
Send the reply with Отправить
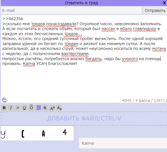[x=155, y=10]
